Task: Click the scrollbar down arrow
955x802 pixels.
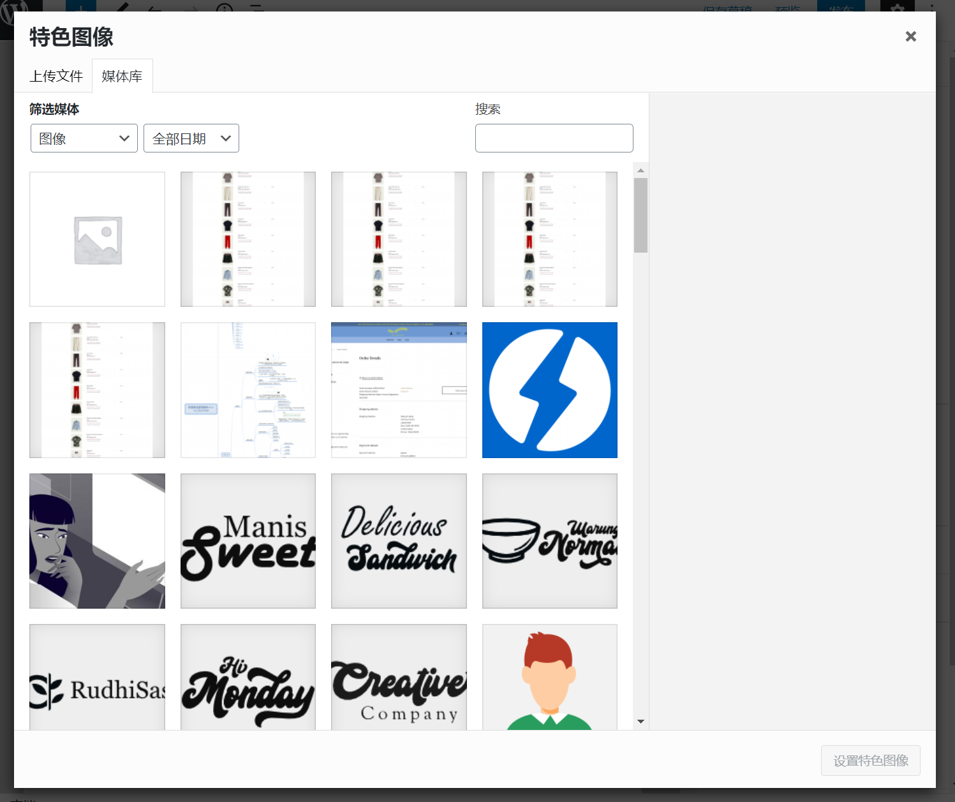Action: coord(640,722)
